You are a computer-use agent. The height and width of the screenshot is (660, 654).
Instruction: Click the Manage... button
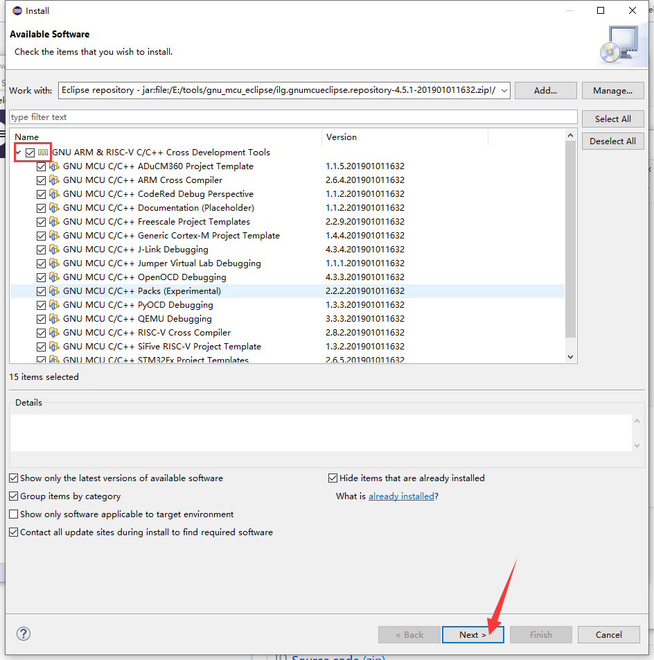coord(613,91)
